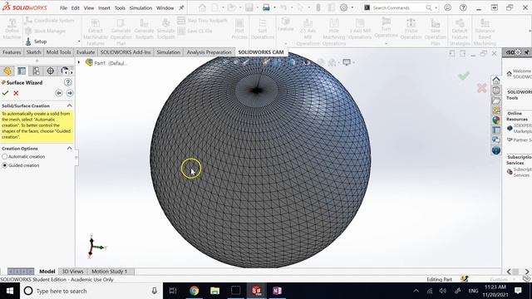The height and width of the screenshot is (299, 532).
Task: Click the SOLIDWORKS Resources home tab in task pane
Action: pos(496,81)
